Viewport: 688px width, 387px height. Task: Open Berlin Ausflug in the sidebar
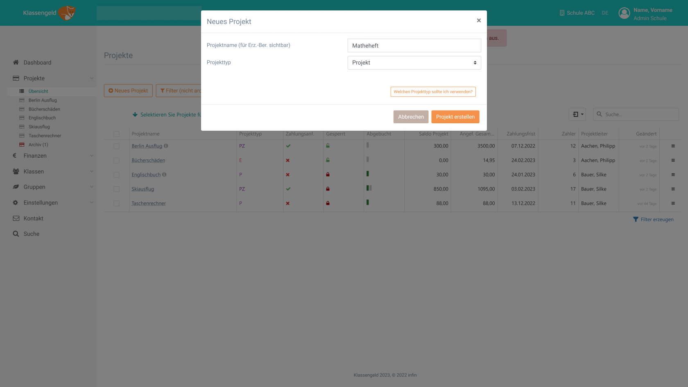(x=43, y=100)
